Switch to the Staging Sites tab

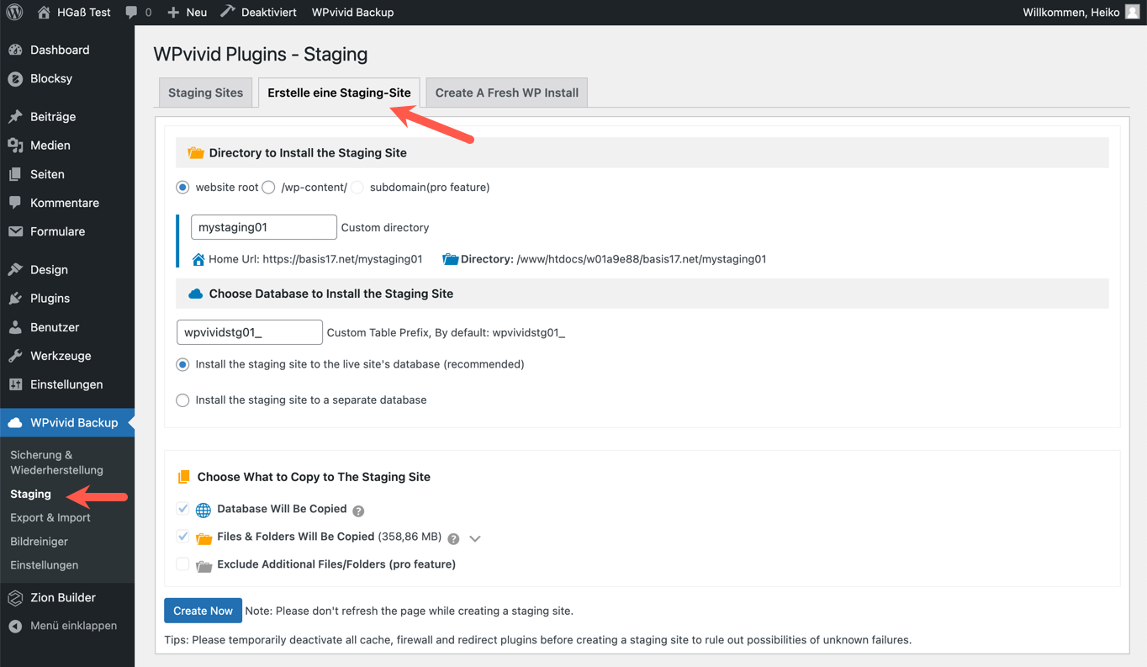(x=205, y=93)
